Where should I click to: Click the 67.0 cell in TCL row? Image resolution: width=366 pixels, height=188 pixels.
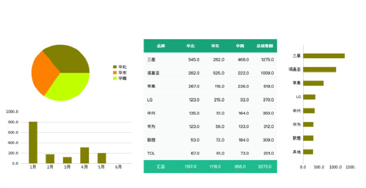pos(195,153)
